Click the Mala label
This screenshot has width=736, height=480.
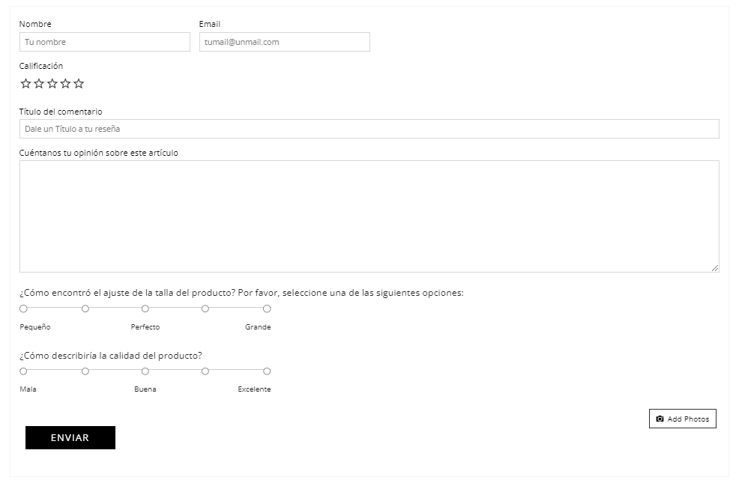[28, 389]
